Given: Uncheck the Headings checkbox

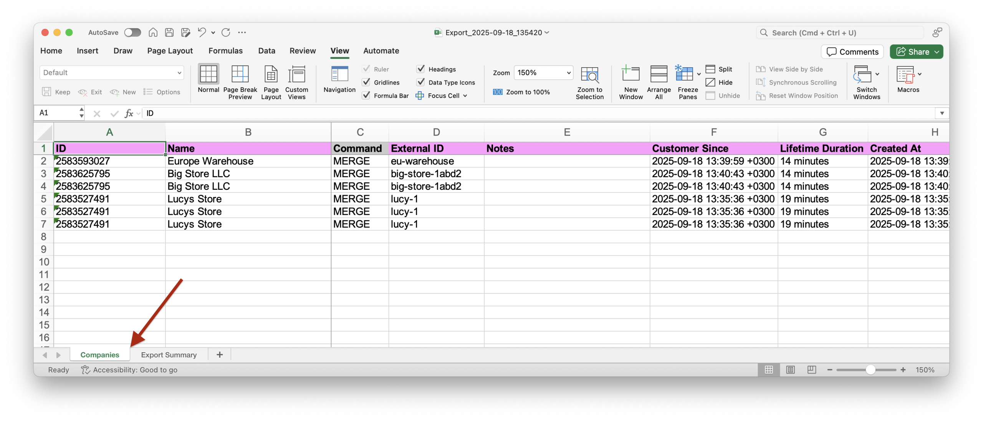Looking at the screenshot, I should (x=421, y=69).
